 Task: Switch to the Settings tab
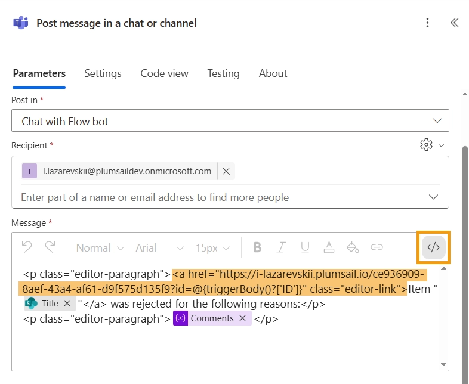pos(103,73)
